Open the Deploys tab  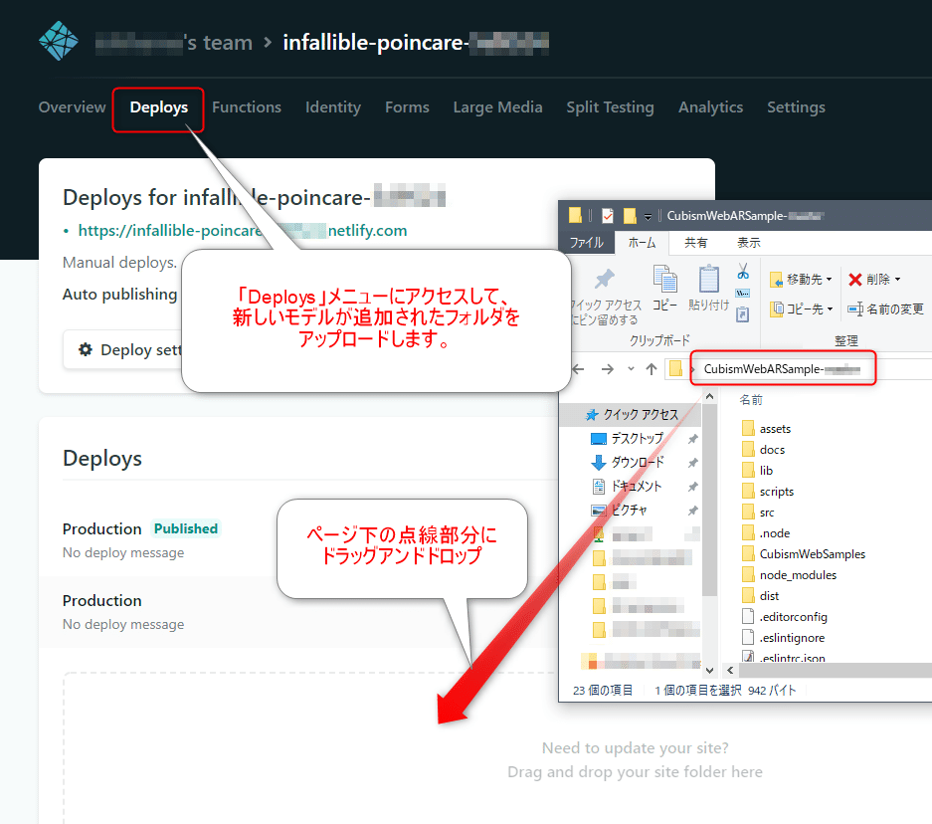pos(159,107)
